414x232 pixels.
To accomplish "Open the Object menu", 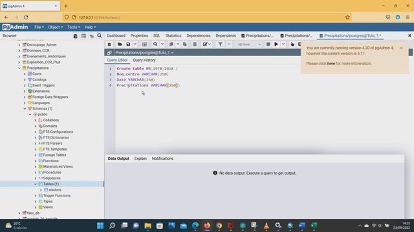I will tap(56, 27).
